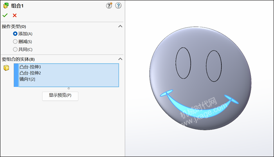Click the selection box resize handle
This screenshot has width=274, height=157.
tap(68, 88)
